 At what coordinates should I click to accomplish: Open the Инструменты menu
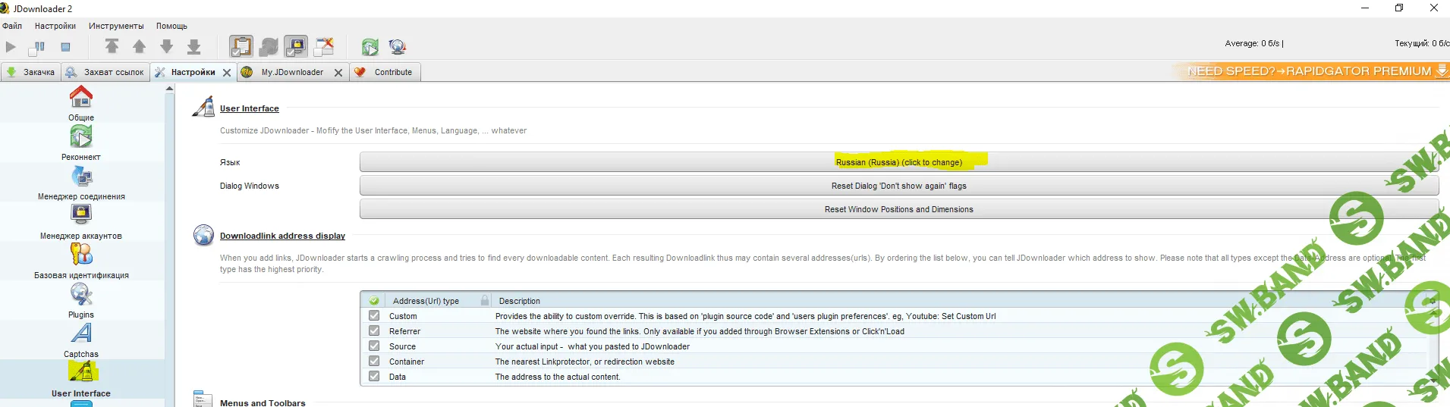(116, 26)
